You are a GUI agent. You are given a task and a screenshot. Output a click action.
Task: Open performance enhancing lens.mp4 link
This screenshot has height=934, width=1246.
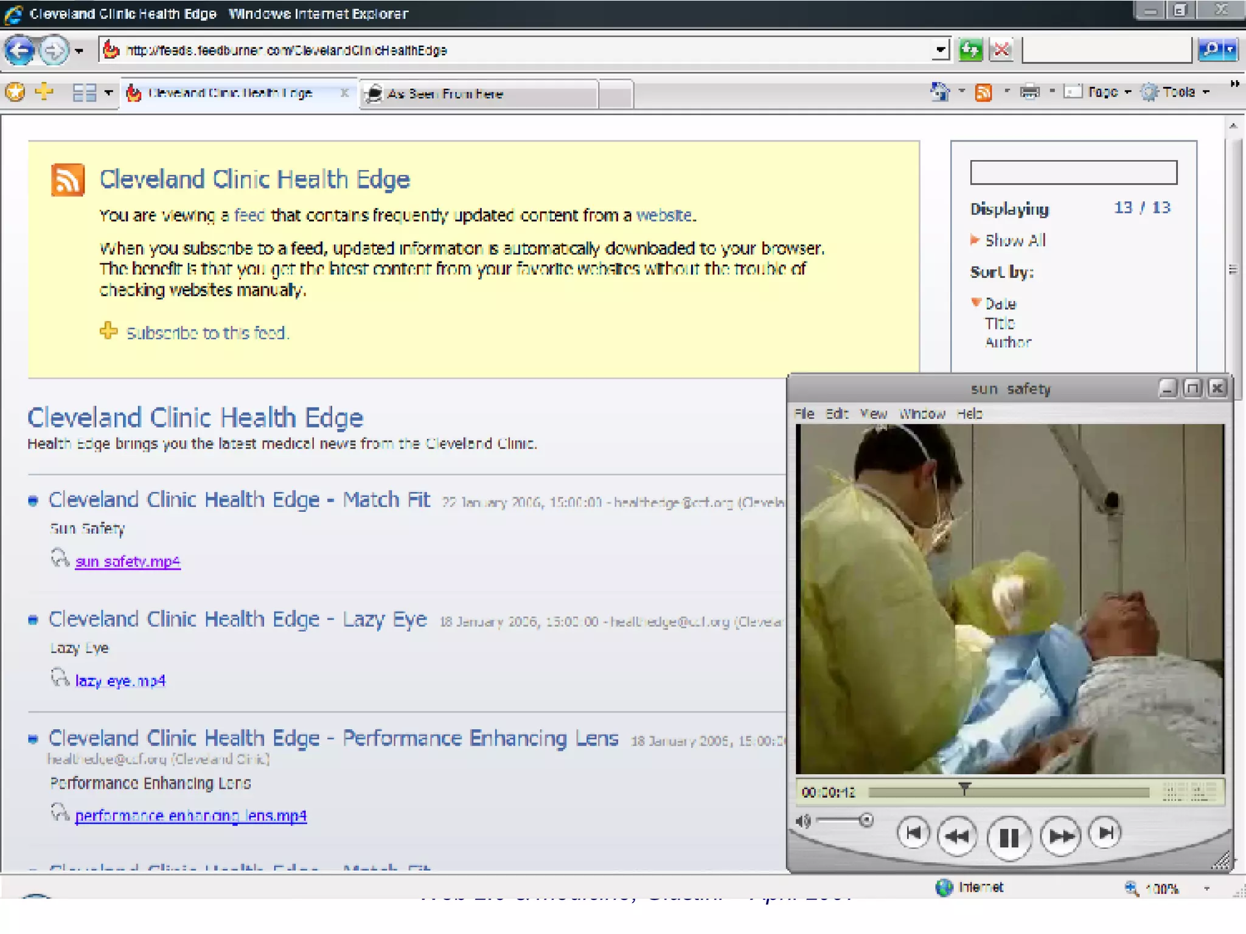coord(190,815)
